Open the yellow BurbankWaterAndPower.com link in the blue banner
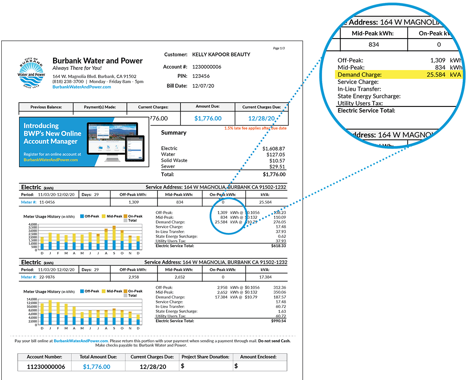467x380 pixels. (51, 160)
